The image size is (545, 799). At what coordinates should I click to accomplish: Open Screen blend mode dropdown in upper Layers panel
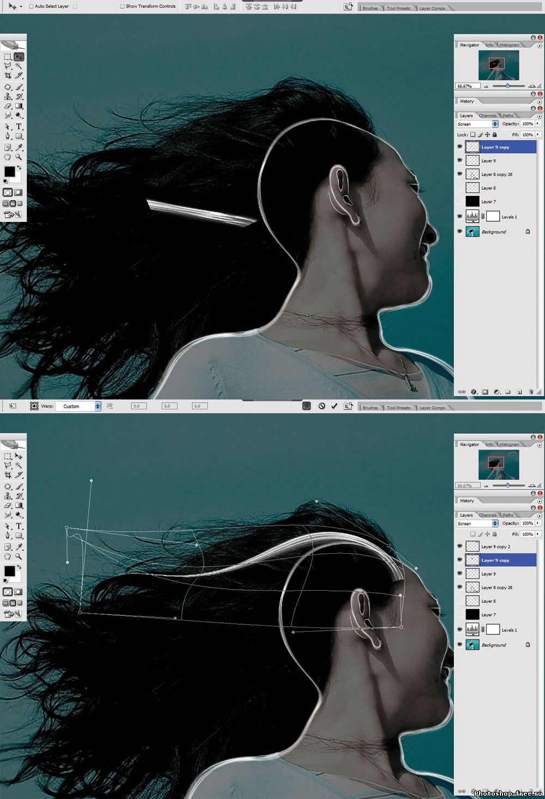point(477,124)
